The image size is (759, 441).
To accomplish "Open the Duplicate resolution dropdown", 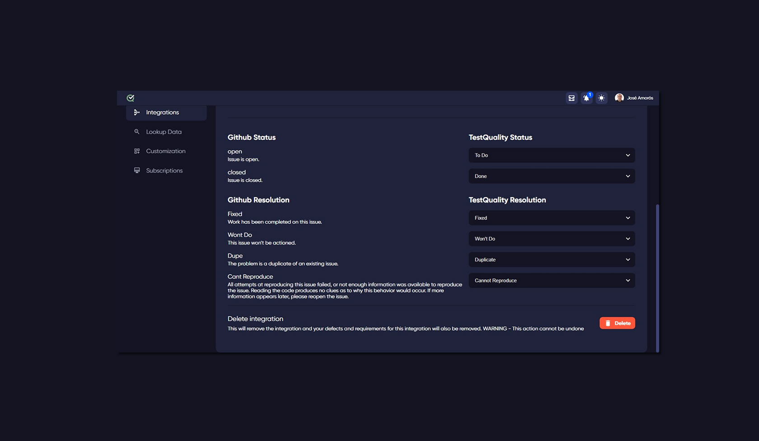I will (551, 260).
